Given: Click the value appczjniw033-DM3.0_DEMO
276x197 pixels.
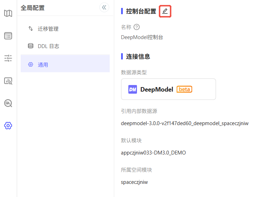Looking at the screenshot, I should (153, 153).
